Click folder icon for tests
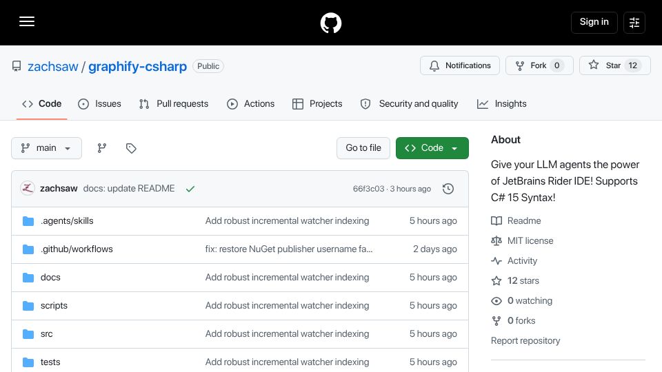Viewport: 662px width, 372px height. 28,362
